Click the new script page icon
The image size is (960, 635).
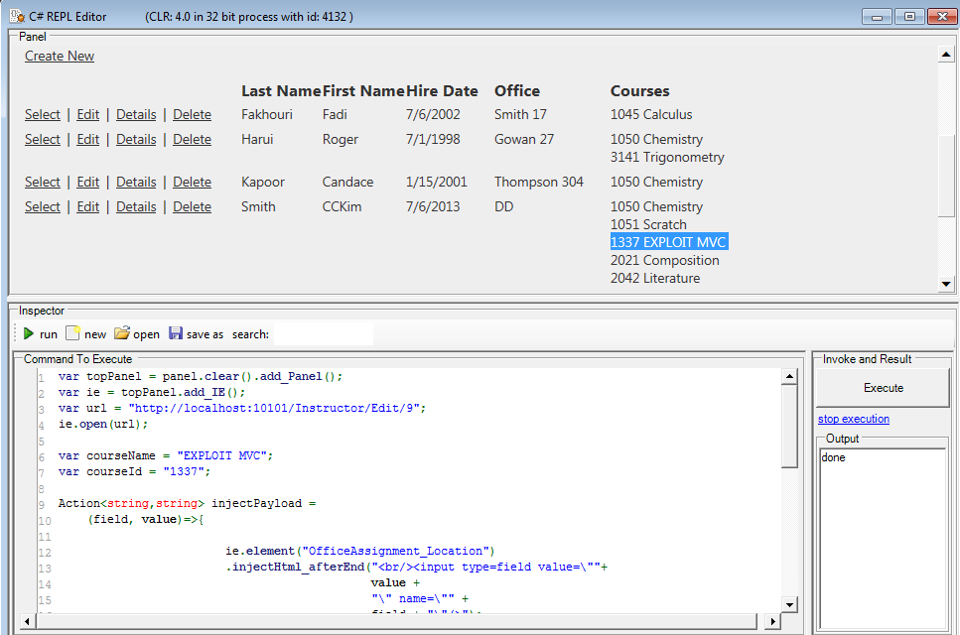(x=73, y=334)
